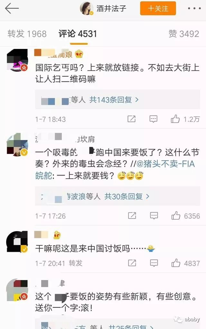Follow 酒井法子 with the +关注 button
This screenshot has width=206, height=329.
pyautogui.click(x=158, y=8)
